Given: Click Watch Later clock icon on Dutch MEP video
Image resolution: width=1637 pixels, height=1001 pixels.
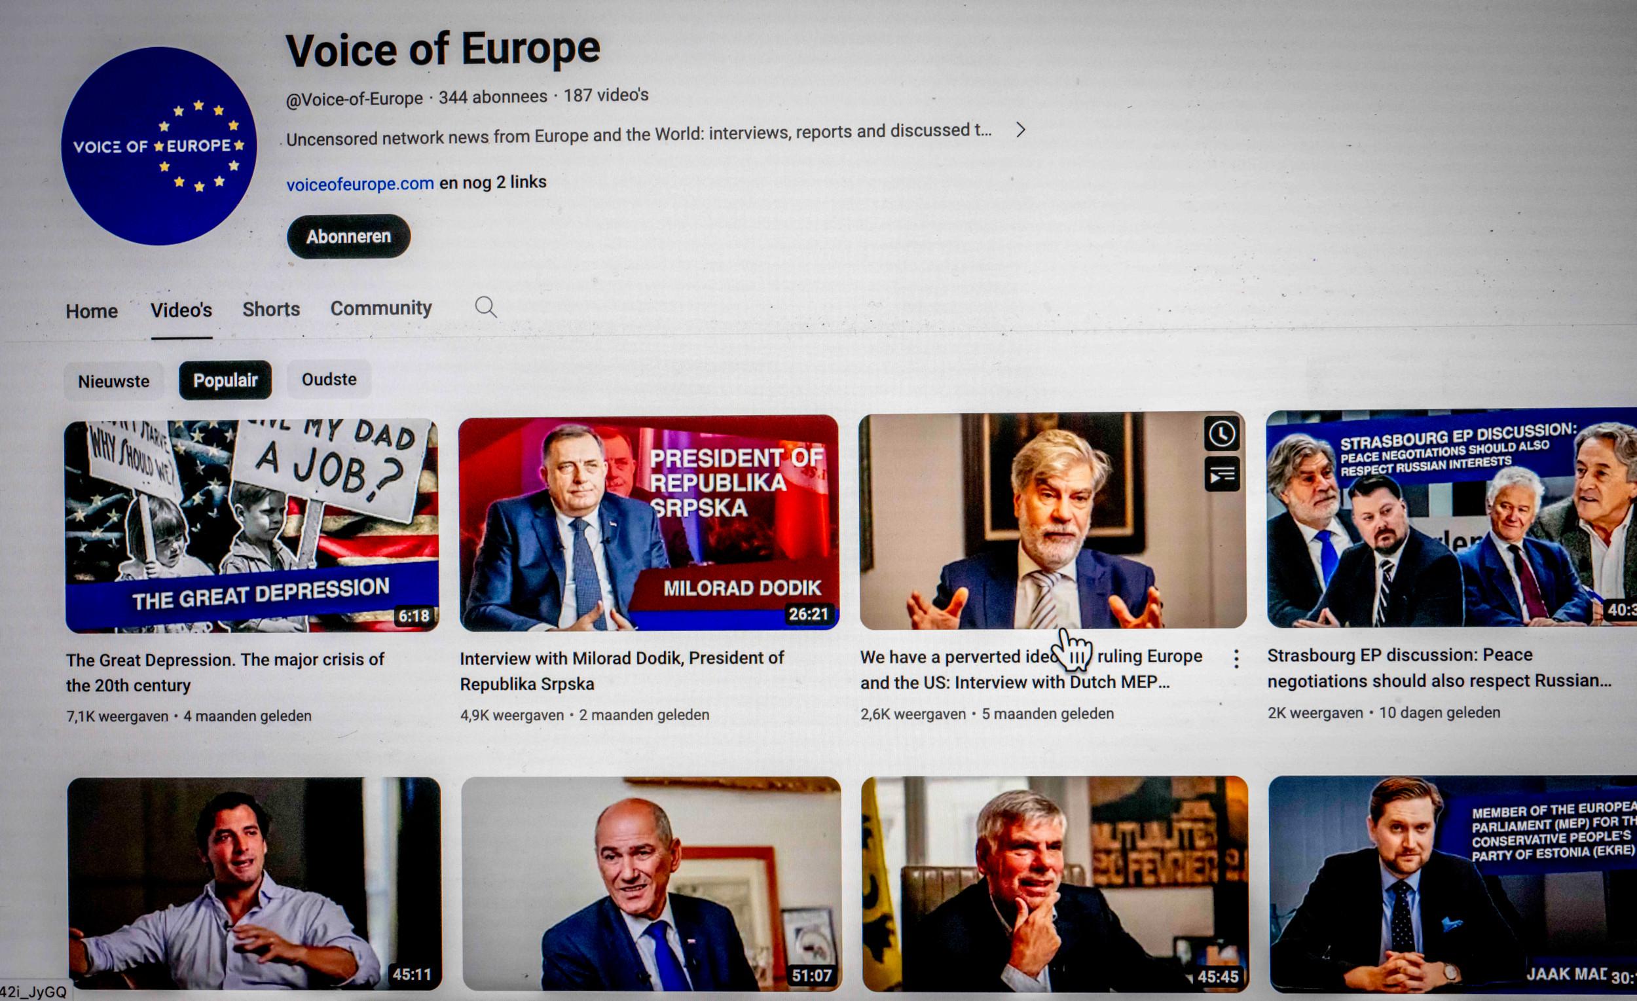Looking at the screenshot, I should coord(1221,435).
